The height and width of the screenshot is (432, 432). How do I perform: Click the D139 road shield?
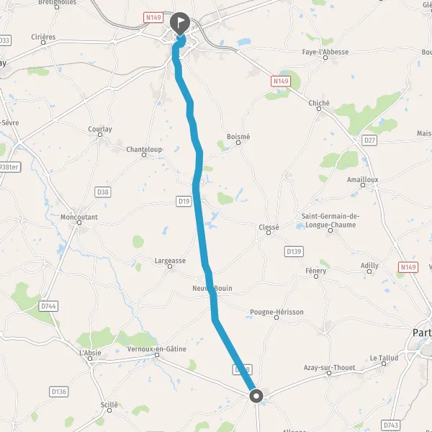[x=294, y=251]
